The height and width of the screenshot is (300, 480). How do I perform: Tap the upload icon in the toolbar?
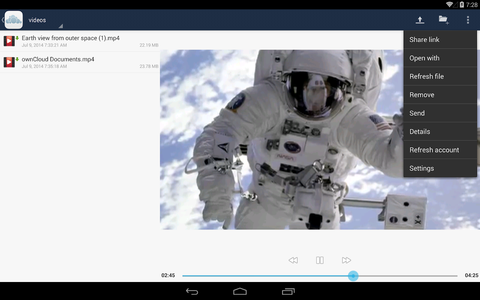click(x=420, y=20)
